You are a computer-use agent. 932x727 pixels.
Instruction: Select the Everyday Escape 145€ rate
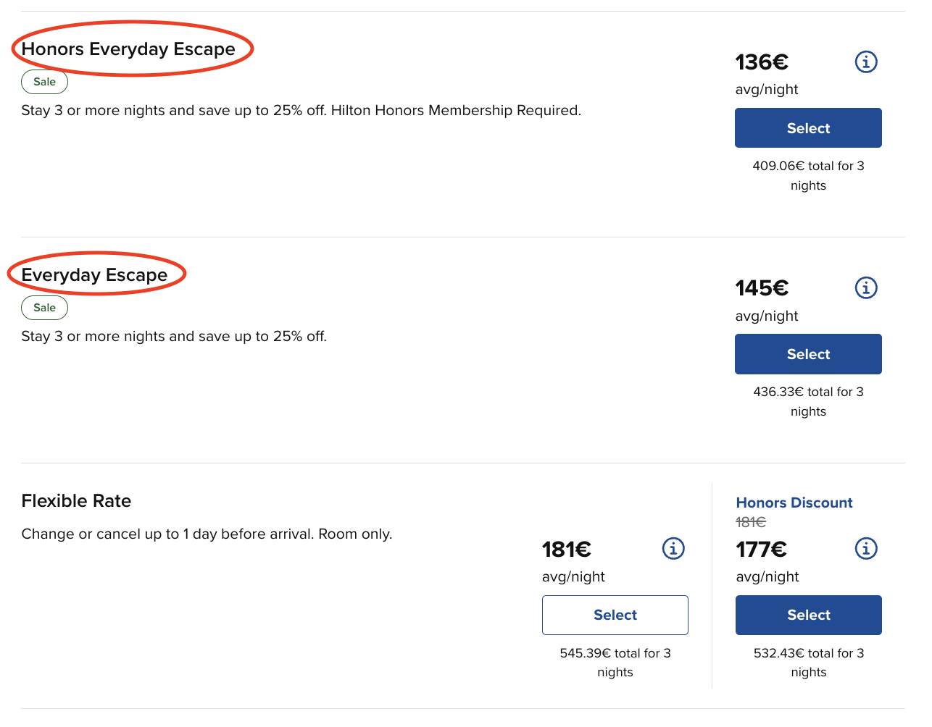(808, 354)
